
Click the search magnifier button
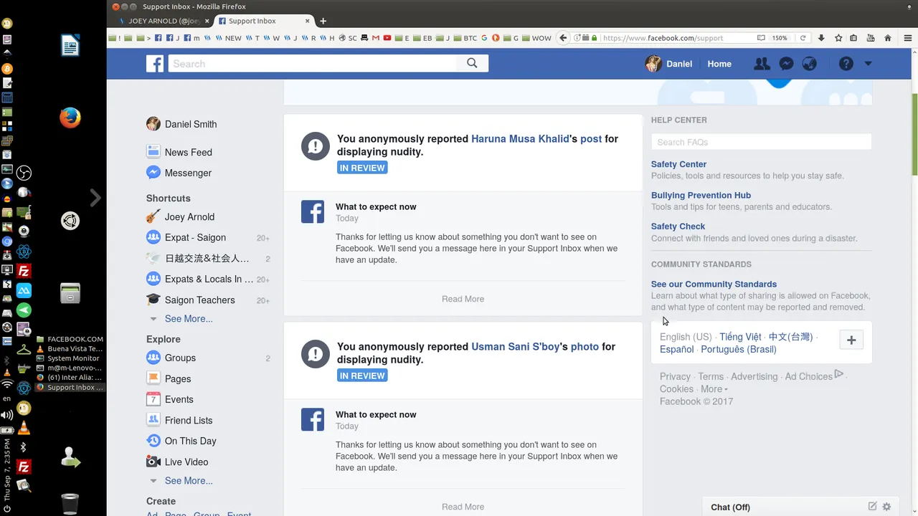[472, 64]
